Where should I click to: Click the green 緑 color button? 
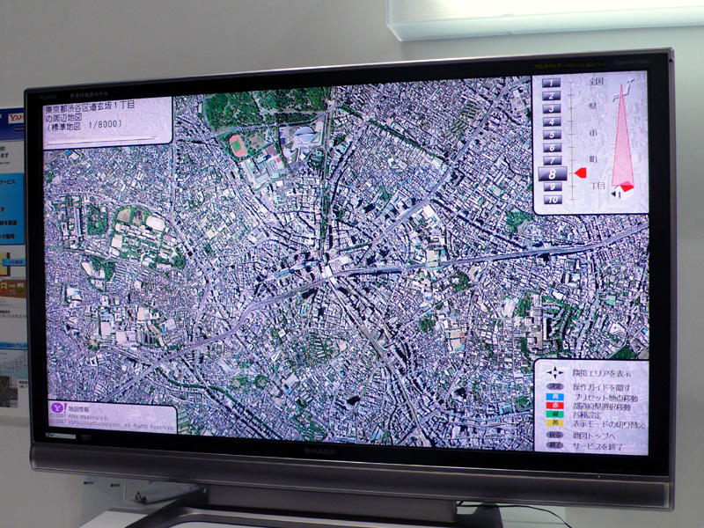tap(555, 414)
